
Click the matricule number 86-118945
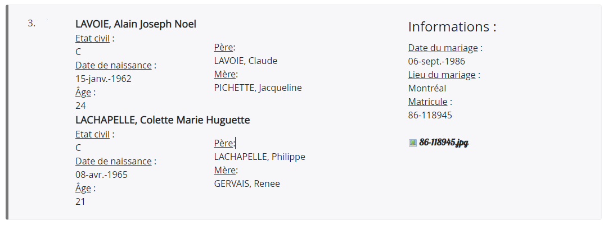pos(430,115)
